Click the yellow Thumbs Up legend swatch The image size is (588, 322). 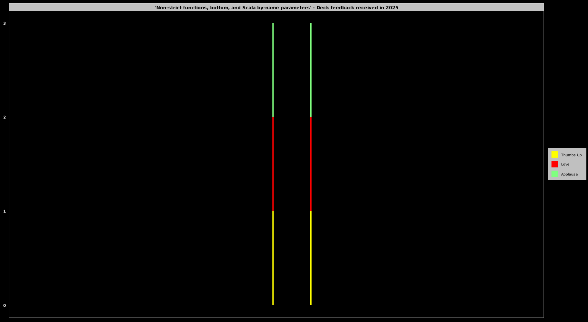[x=554, y=155]
